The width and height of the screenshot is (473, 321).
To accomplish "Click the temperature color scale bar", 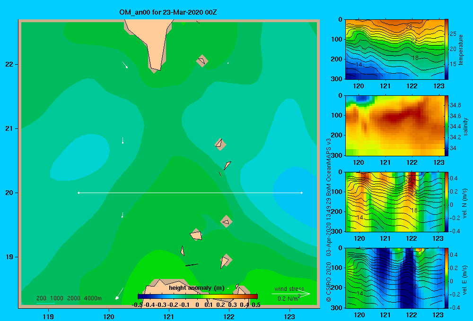I will [x=447, y=49].
